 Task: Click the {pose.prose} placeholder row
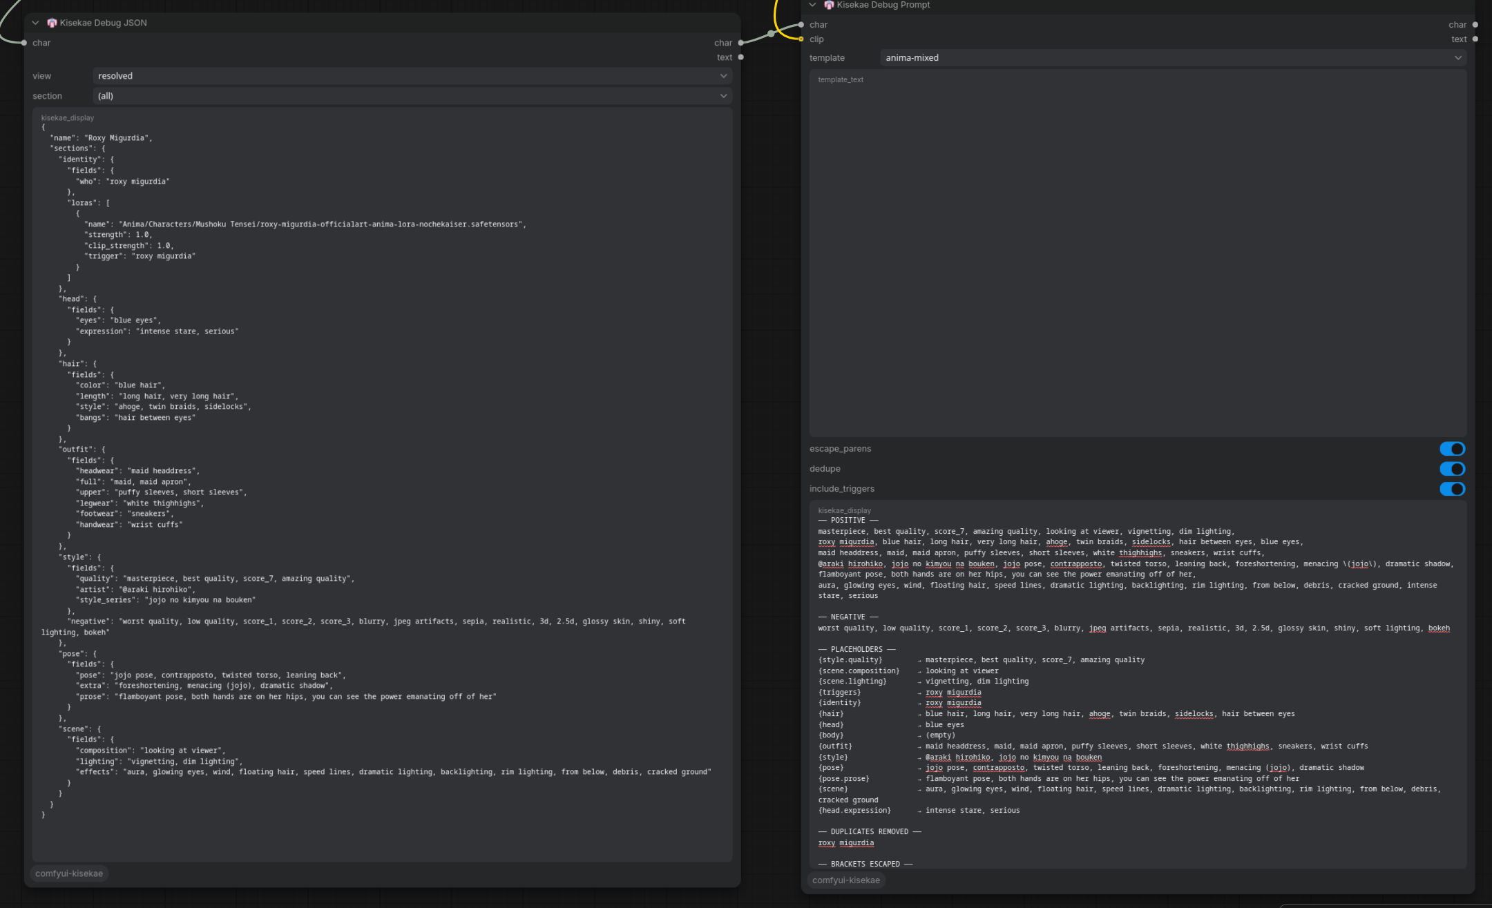point(1059,779)
